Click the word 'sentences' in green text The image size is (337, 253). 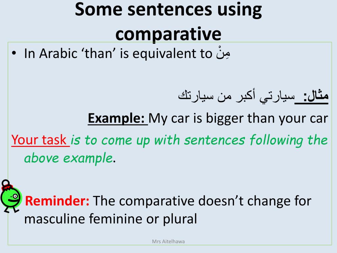(214, 140)
